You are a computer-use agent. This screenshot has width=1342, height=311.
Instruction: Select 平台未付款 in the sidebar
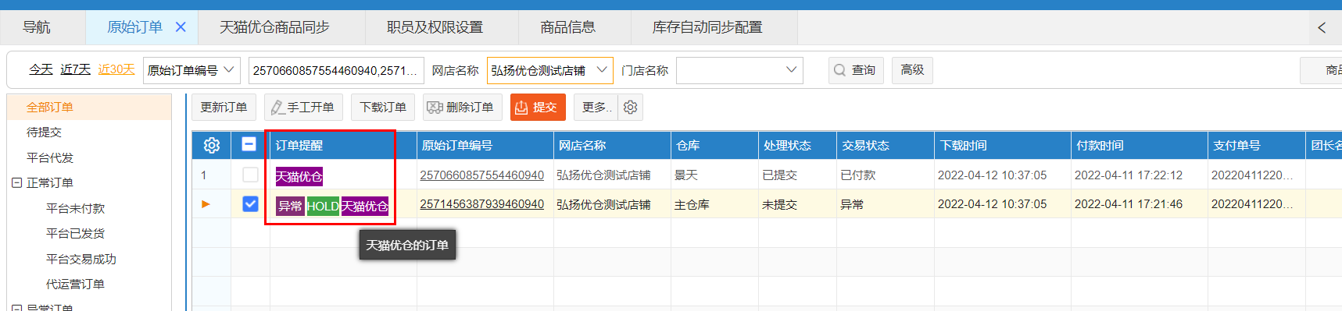(x=75, y=208)
